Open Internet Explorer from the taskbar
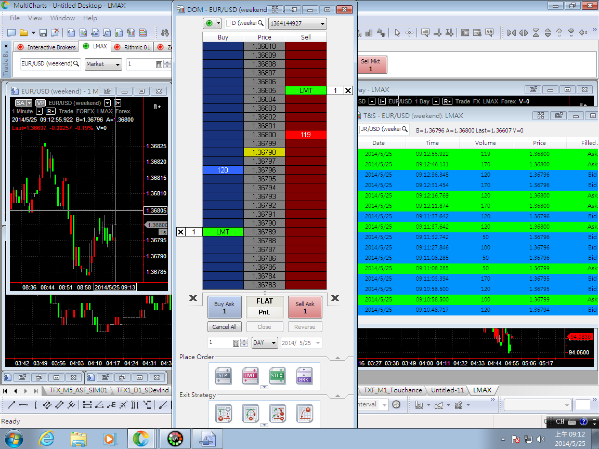599x449 pixels. (46, 438)
